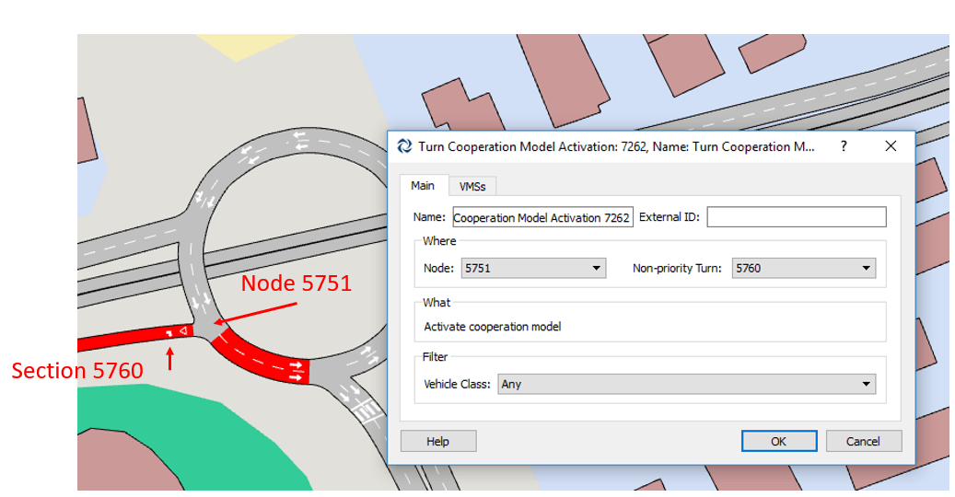Click the 'Activate cooperation model' text
Viewport: 955px width, 497px height.
492,327
